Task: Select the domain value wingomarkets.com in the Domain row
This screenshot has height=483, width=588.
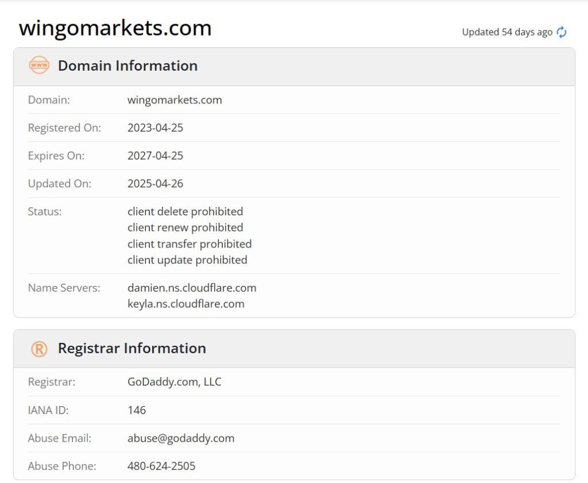Action: click(x=175, y=100)
